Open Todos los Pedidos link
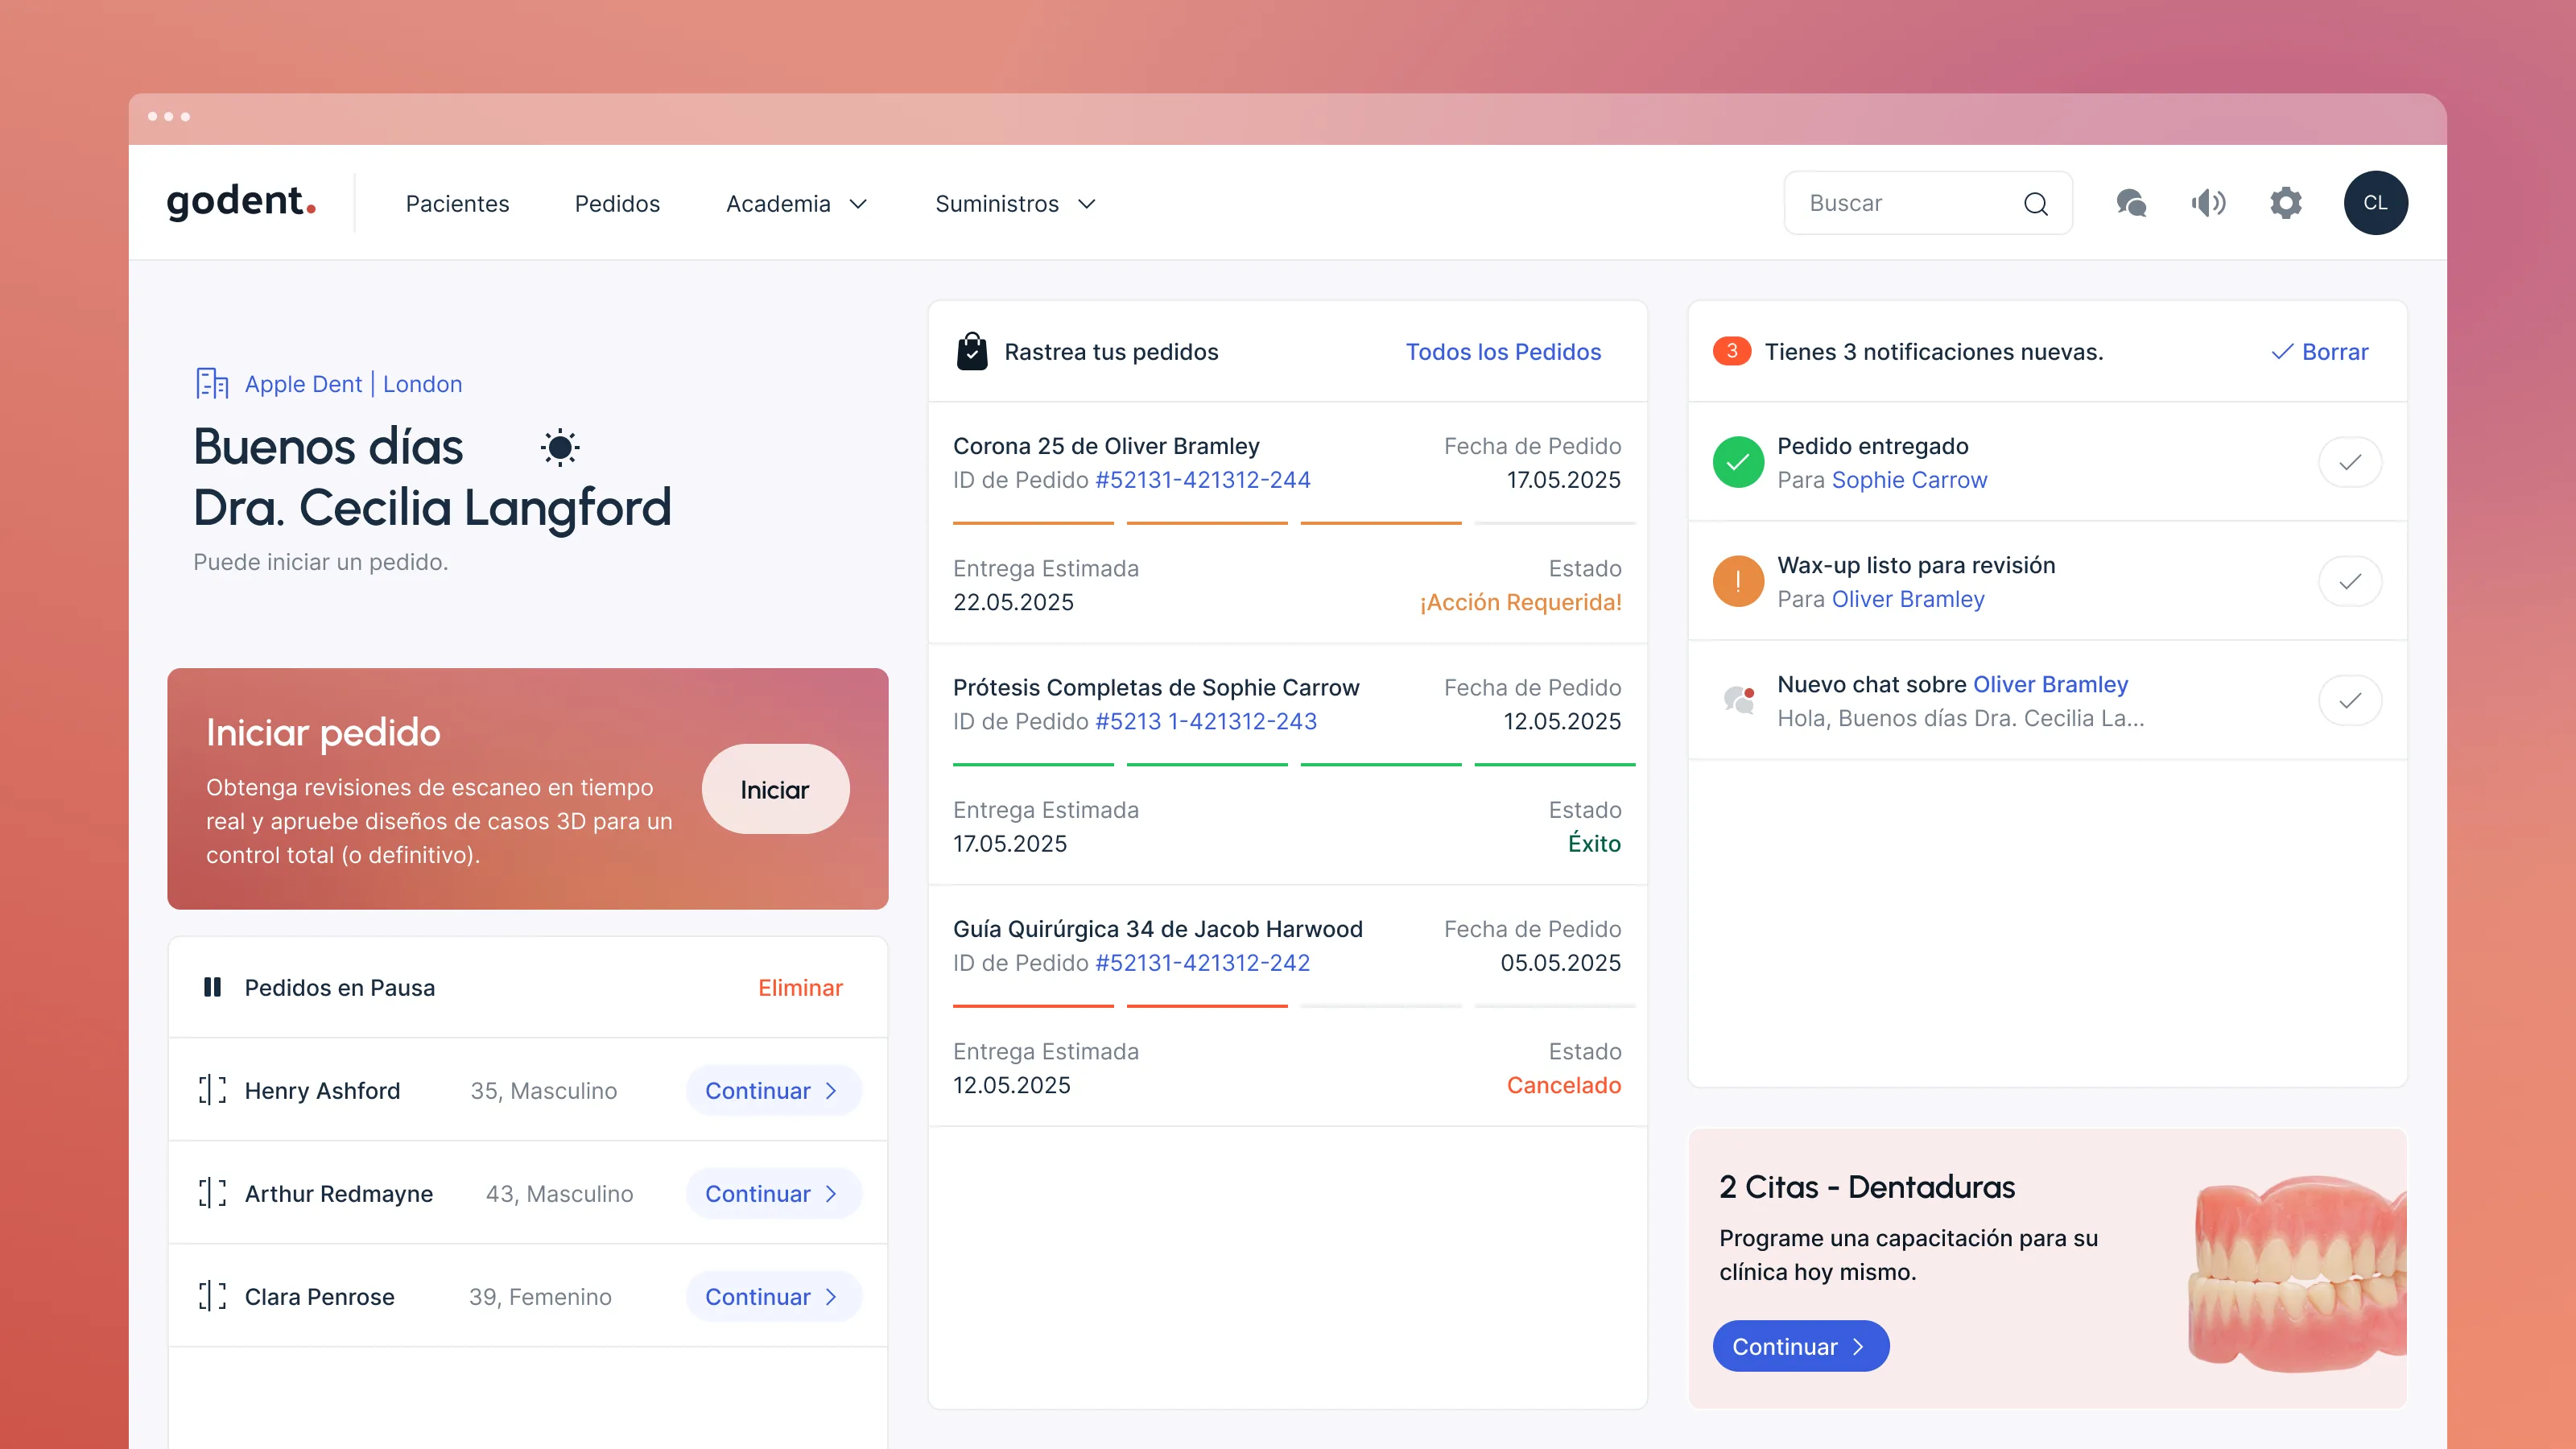2576x1449 pixels. click(1503, 352)
